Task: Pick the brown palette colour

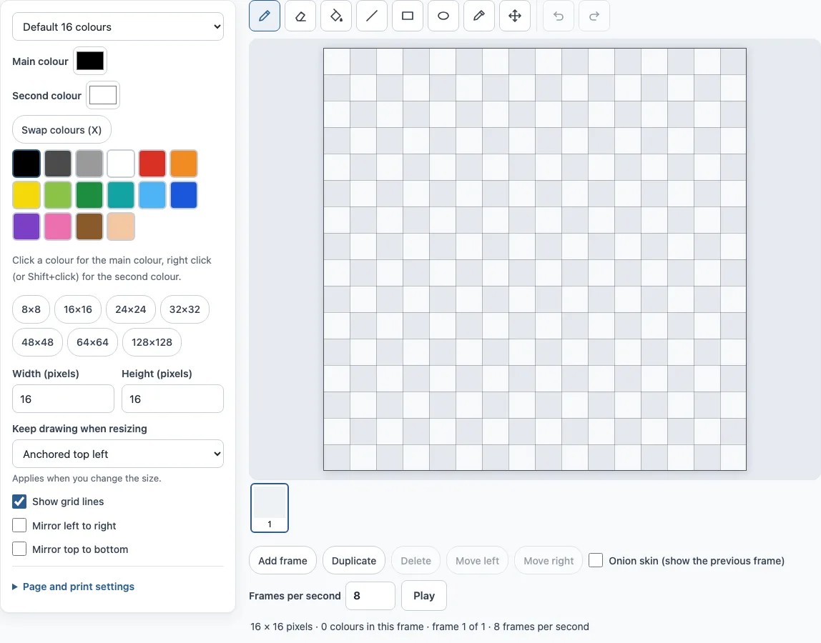Action: 89,226
